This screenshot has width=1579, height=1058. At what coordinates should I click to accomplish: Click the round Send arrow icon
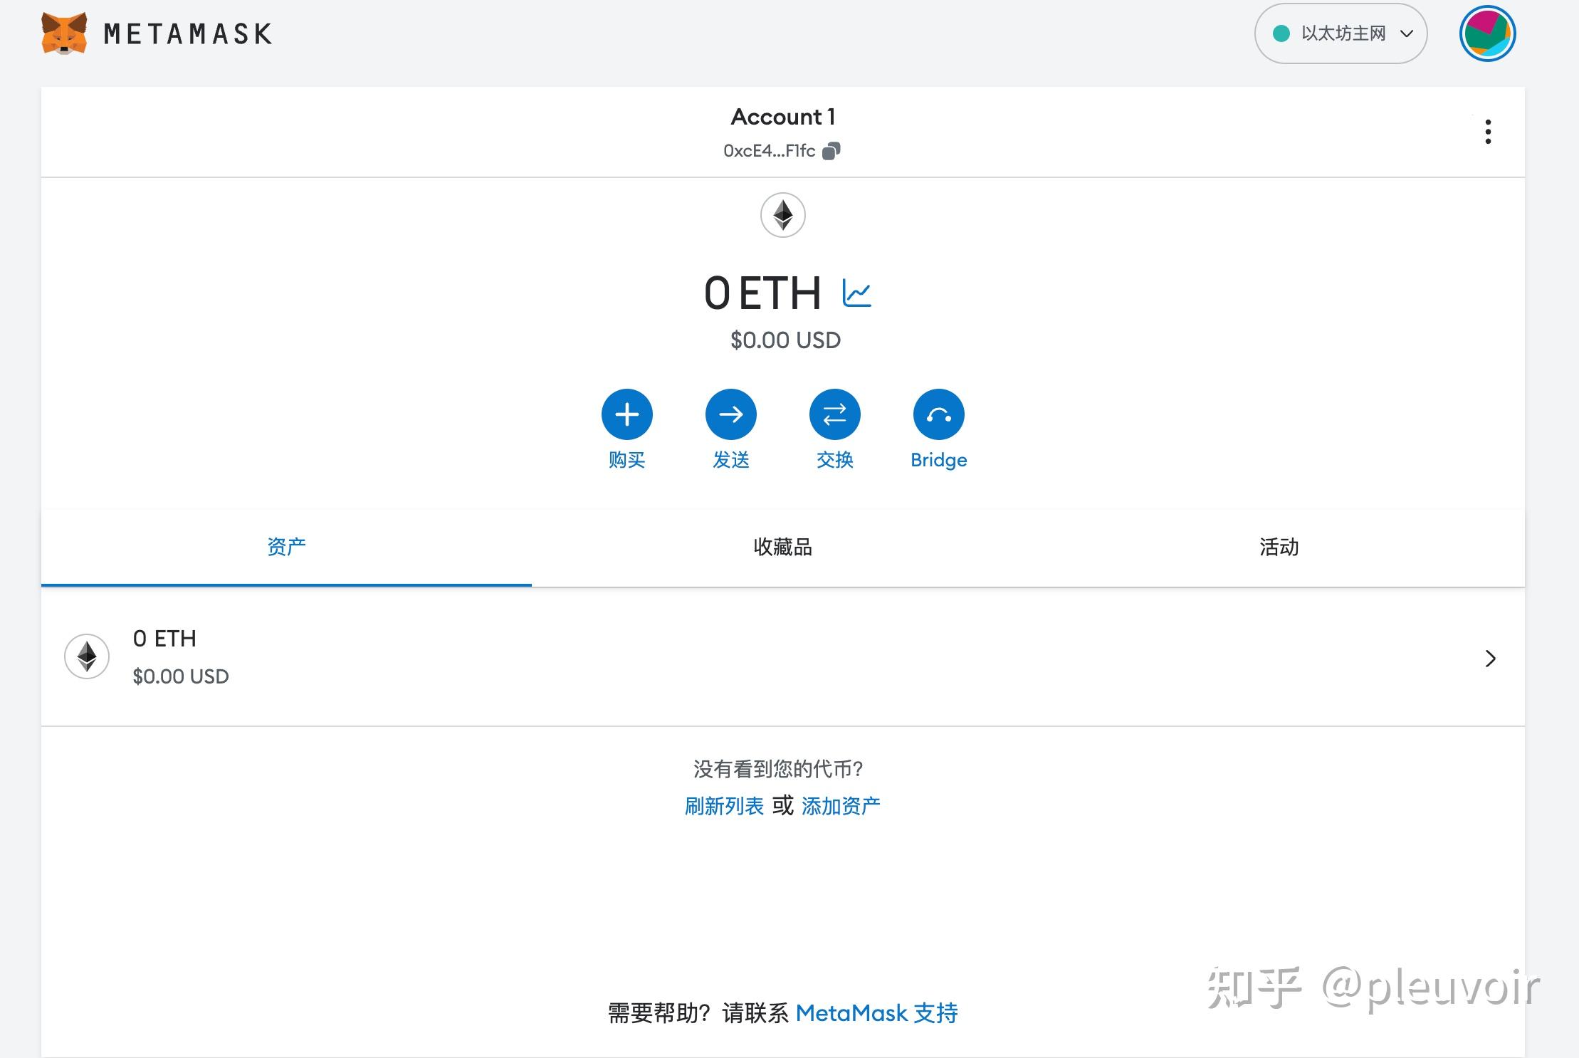(x=731, y=414)
